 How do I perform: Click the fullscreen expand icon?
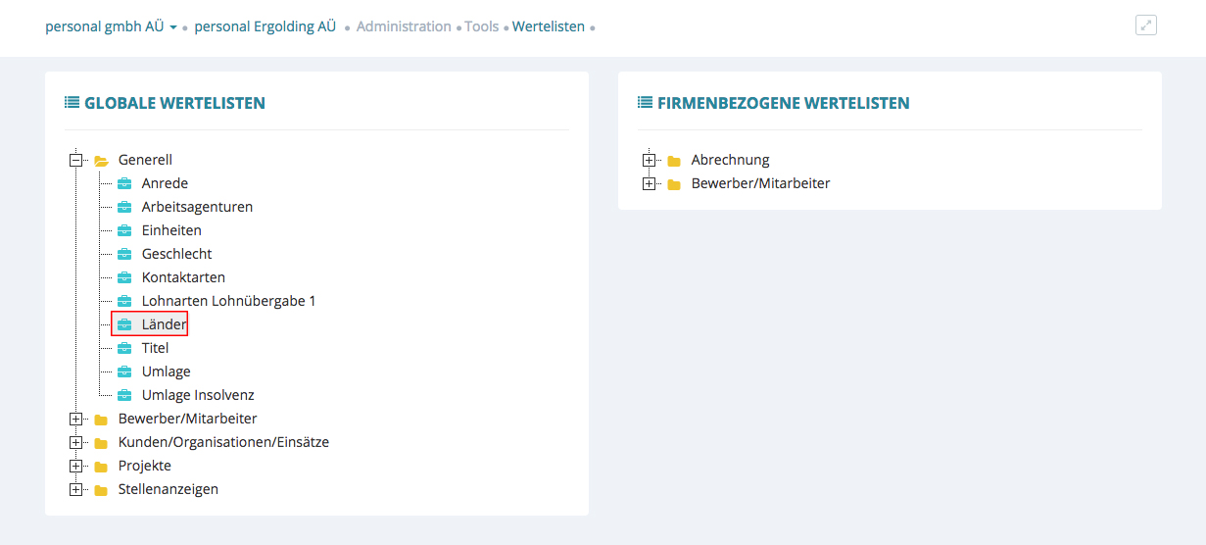point(1145,25)
